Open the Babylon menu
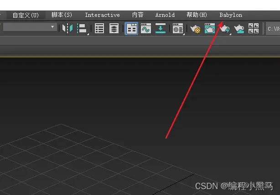Image resolution: width=280 pixels, height=195 pixels. (231, 15)
